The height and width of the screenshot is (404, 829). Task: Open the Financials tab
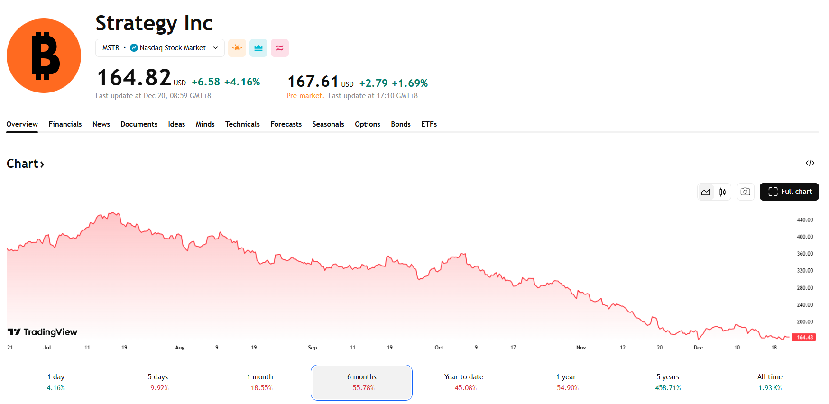[65, 124]
